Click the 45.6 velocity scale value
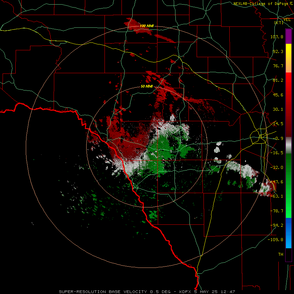This screenshot has height=294, width=294. point(278,95)
